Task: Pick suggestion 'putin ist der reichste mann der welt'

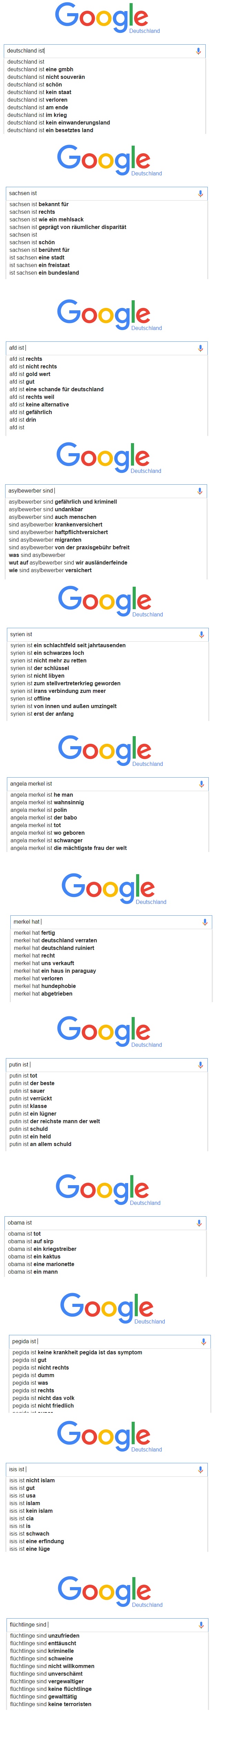Action: pyautogui.click(x=55, y=1121)
